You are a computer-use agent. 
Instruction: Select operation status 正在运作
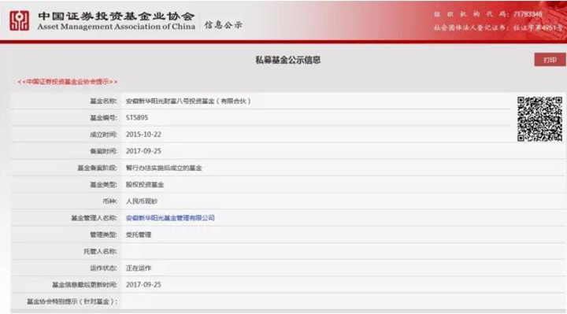(138, 268)
